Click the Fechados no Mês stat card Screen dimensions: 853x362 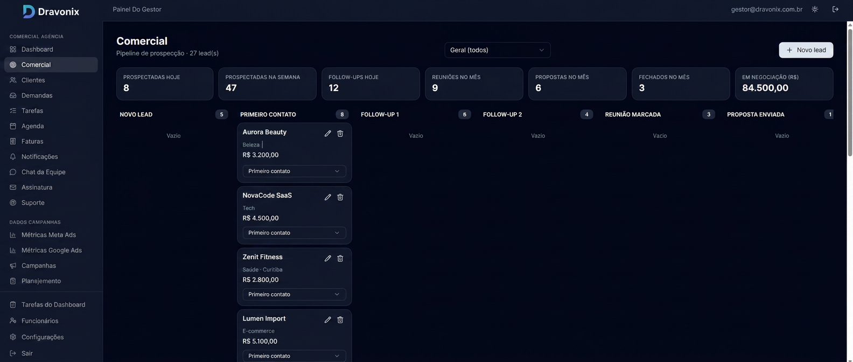coord(681,83)
